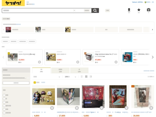Tick the sidebar checkbox labeled starting with 1
156x117 pixels.
[4, 106]
